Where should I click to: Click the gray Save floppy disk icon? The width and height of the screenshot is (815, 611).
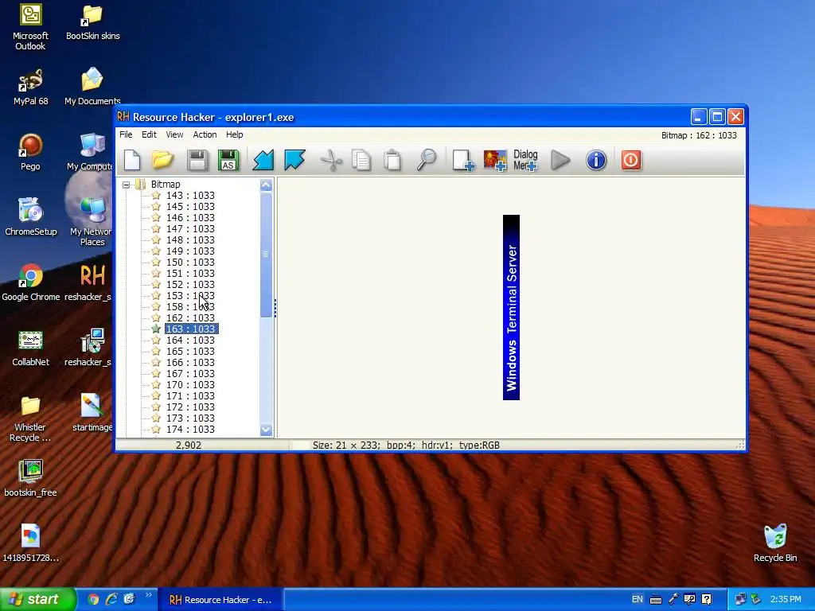tap(197, 160)
